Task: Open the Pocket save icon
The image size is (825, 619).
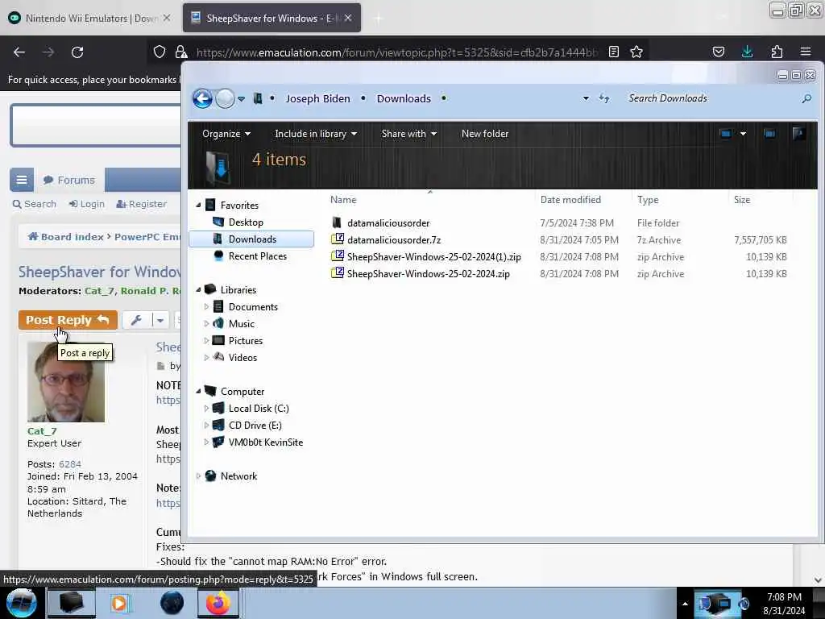Action: (x=718, y=52)
